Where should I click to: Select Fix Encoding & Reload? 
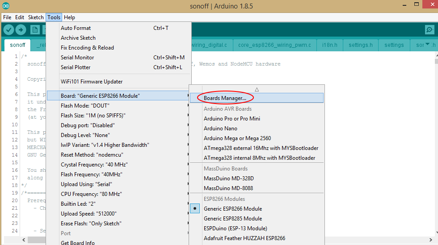point(119,47)
